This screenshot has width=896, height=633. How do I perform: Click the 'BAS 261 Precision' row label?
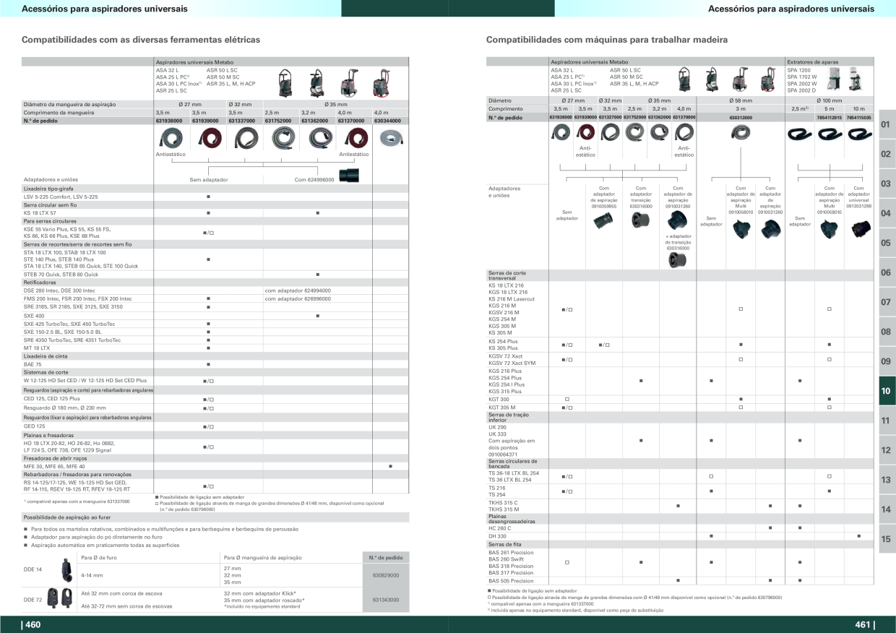click(511, 553)
